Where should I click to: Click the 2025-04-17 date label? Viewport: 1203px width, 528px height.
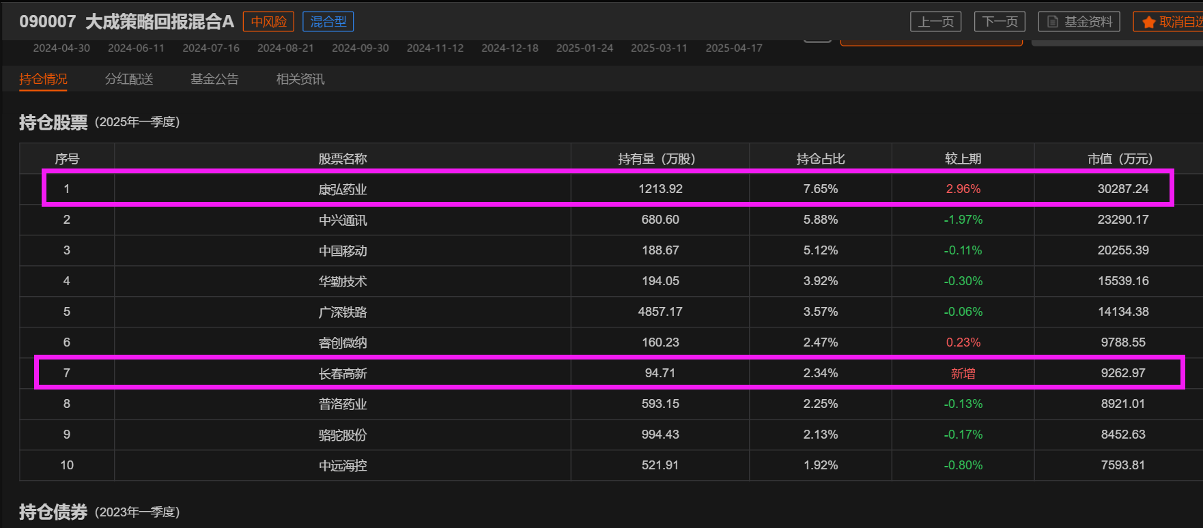point(734,48)
